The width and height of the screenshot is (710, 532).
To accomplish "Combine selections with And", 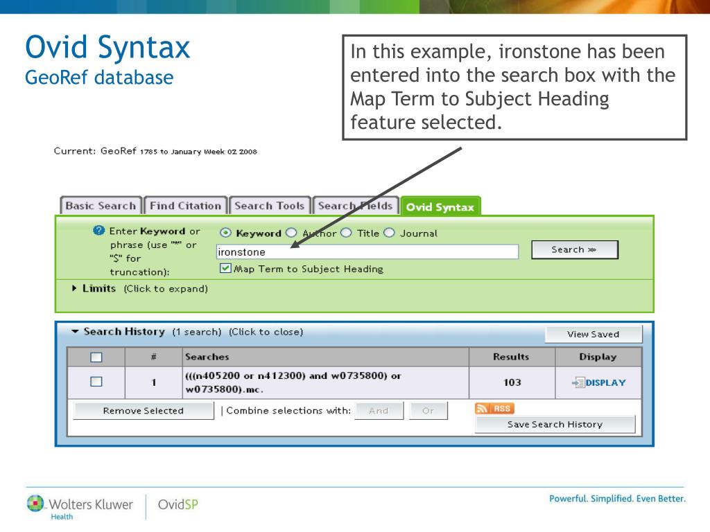I will click(379, 411).
